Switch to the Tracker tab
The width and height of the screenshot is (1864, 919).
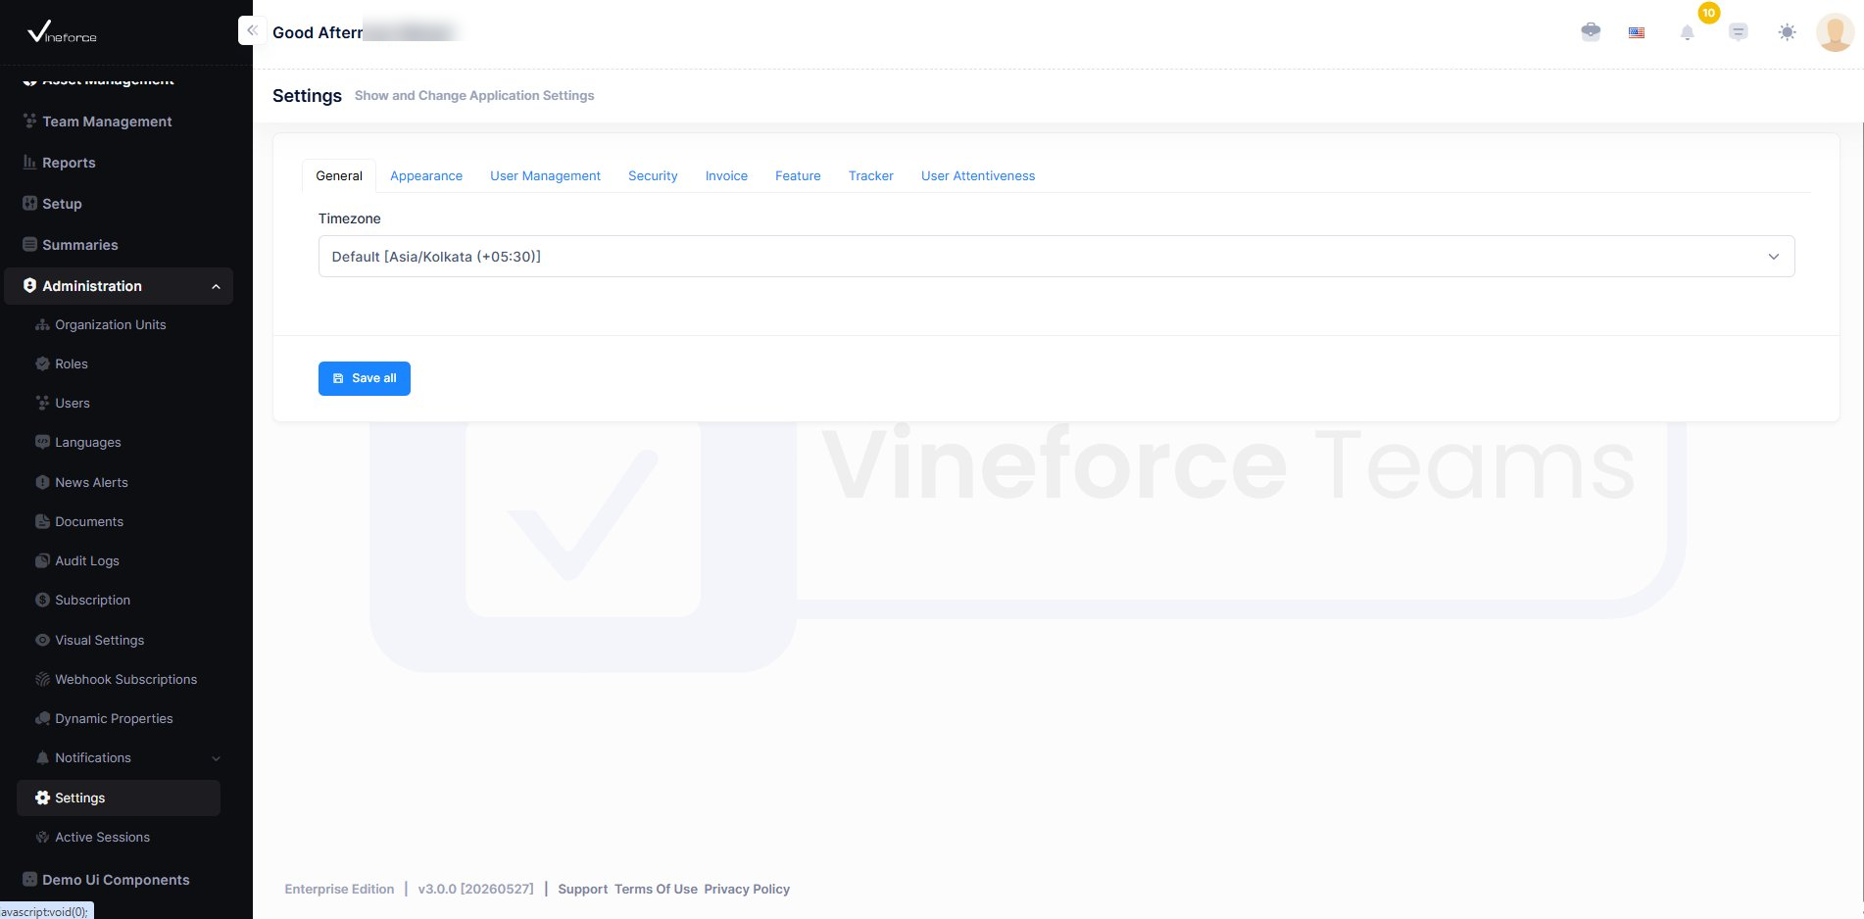coord(871,176)
